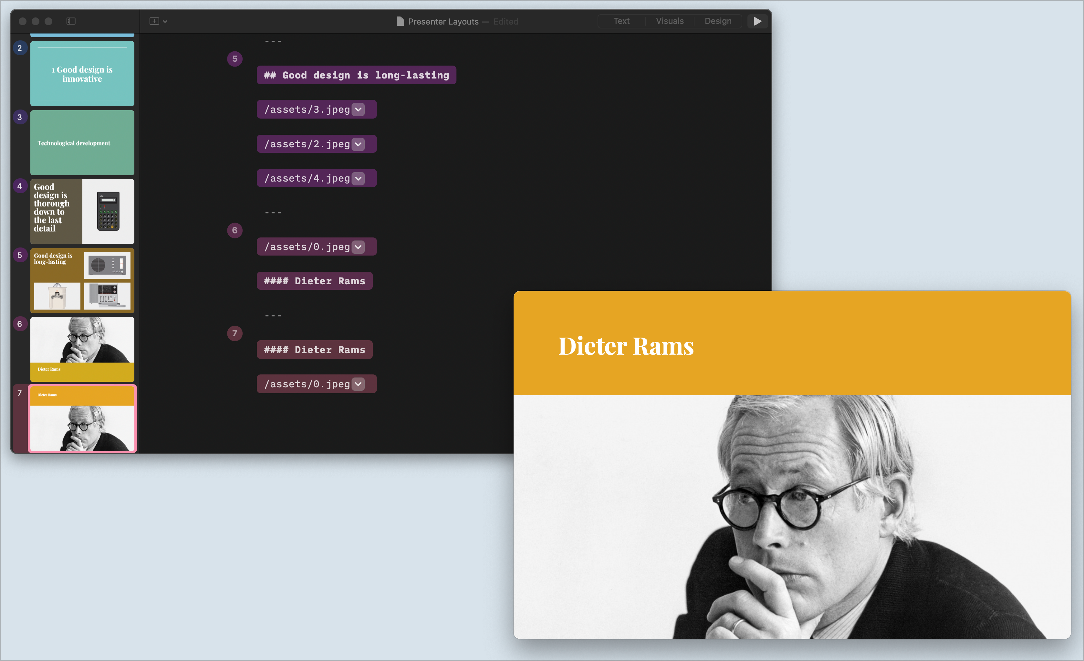Click the '## Good design is long-lasting' heading

coord(356,75)
